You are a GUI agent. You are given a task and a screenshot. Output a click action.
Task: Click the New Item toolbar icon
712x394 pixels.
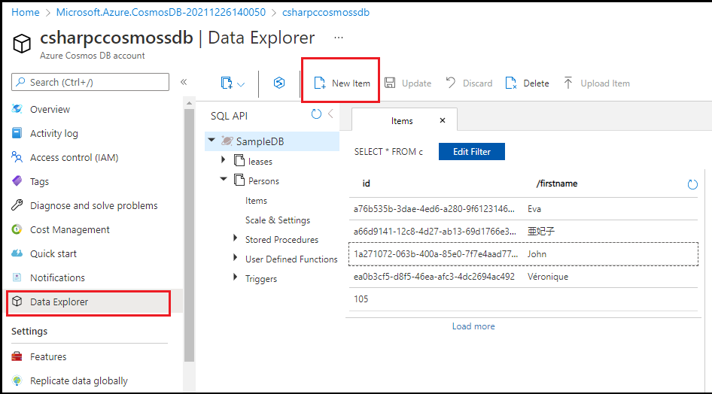pyautogui.click(x=319, y=83)
